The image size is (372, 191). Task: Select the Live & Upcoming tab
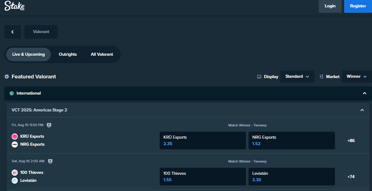click(x=28, y=54)
